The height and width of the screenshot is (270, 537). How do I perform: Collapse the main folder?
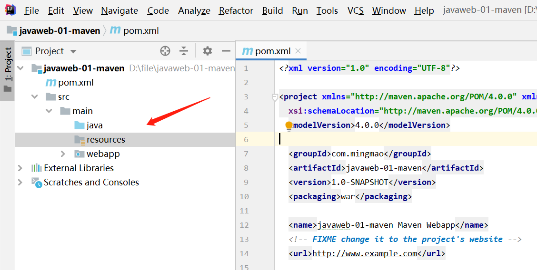tap(49, 111)
